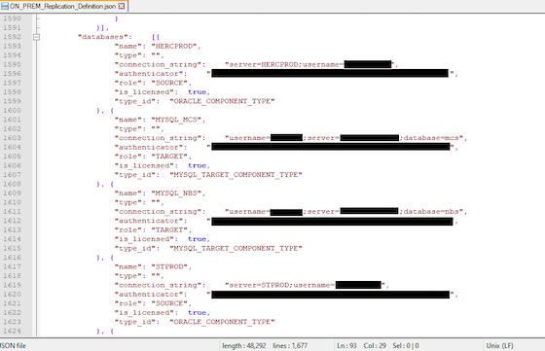Collapse the databases fold at line 1592
This screenshot has height=351, width=545.
click(x=36, y=37)
